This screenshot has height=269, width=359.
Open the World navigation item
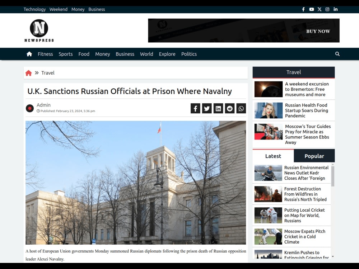click(x=146, y=54)
